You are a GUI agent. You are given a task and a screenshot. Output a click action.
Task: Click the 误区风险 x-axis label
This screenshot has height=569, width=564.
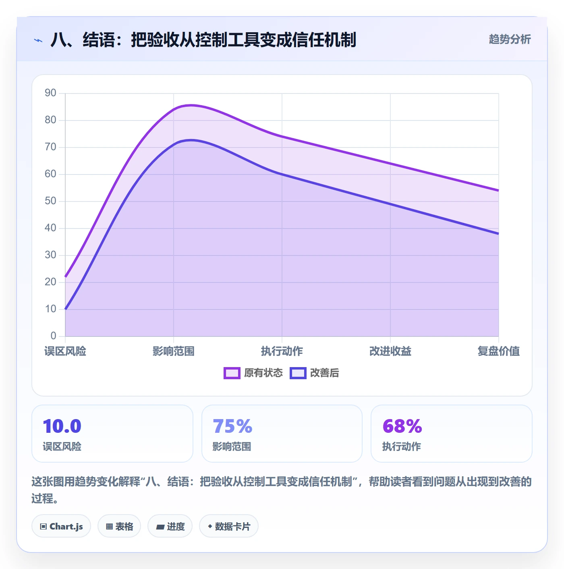pyautogui.click(x=65, y=351)
